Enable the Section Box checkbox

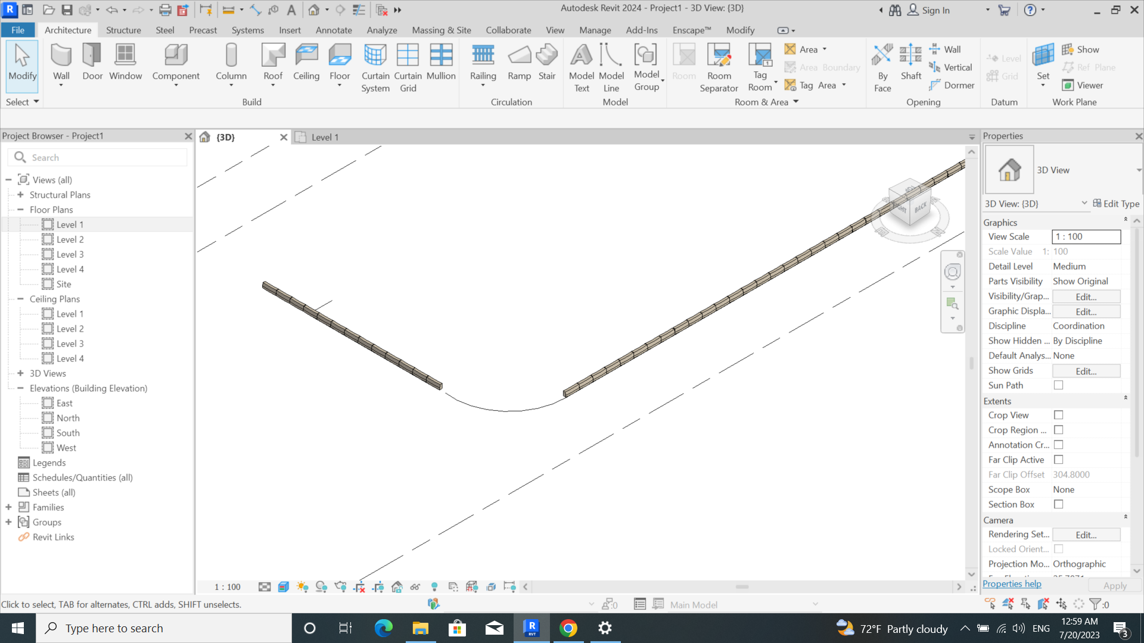coord(1058,504)
